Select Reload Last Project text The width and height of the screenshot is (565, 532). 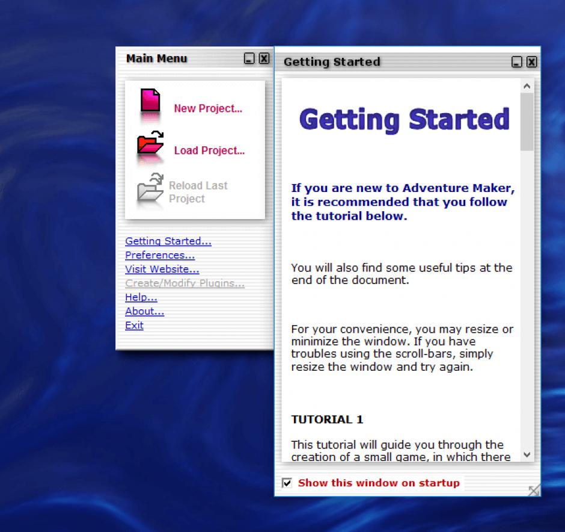[x=198, y=192]
